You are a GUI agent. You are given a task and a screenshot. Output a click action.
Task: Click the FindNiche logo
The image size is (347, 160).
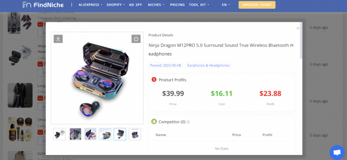[x=43, y=5]
